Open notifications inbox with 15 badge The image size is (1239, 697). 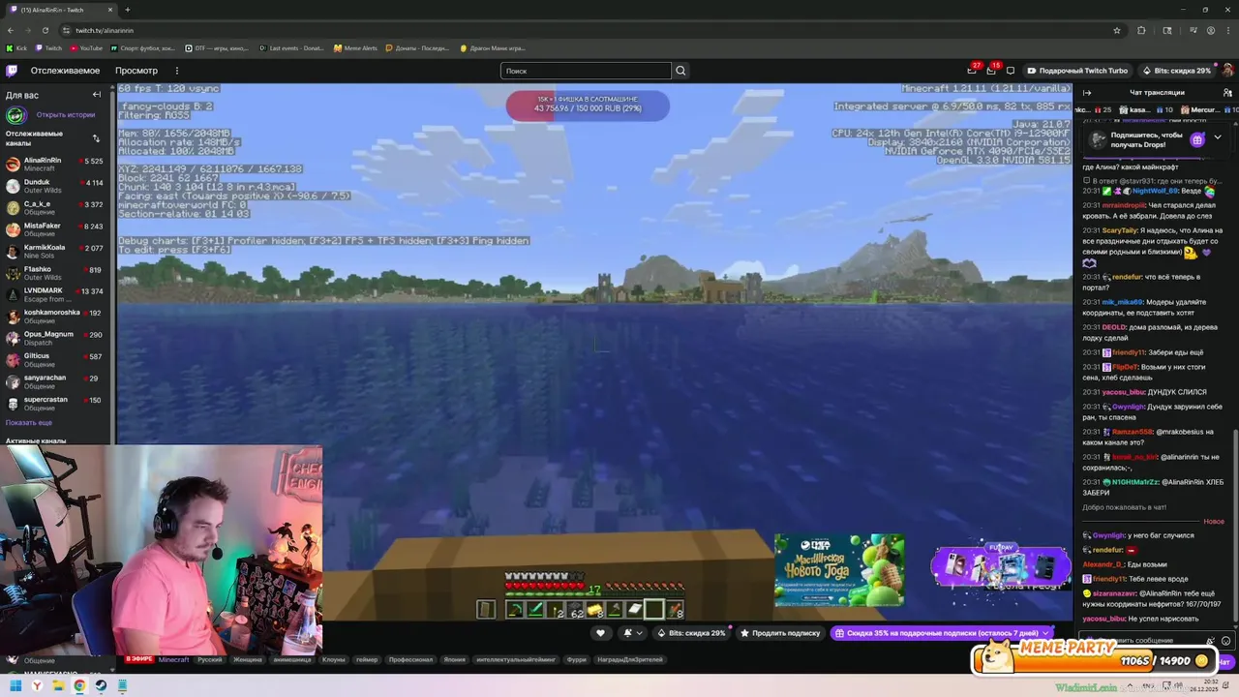991,71
